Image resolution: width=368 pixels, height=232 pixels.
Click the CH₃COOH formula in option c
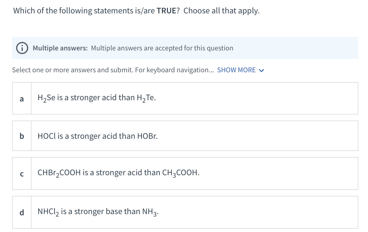point(181,173)
